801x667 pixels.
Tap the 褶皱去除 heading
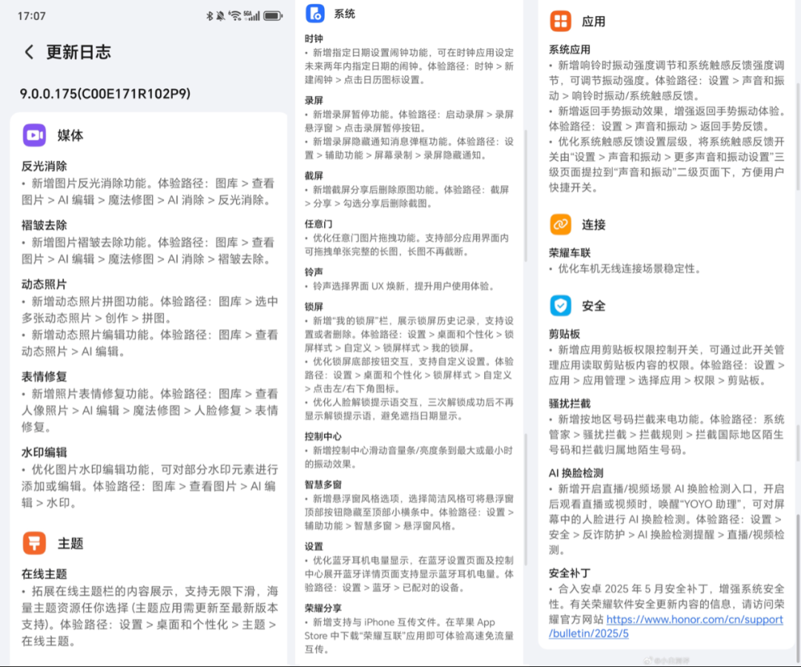44,225
